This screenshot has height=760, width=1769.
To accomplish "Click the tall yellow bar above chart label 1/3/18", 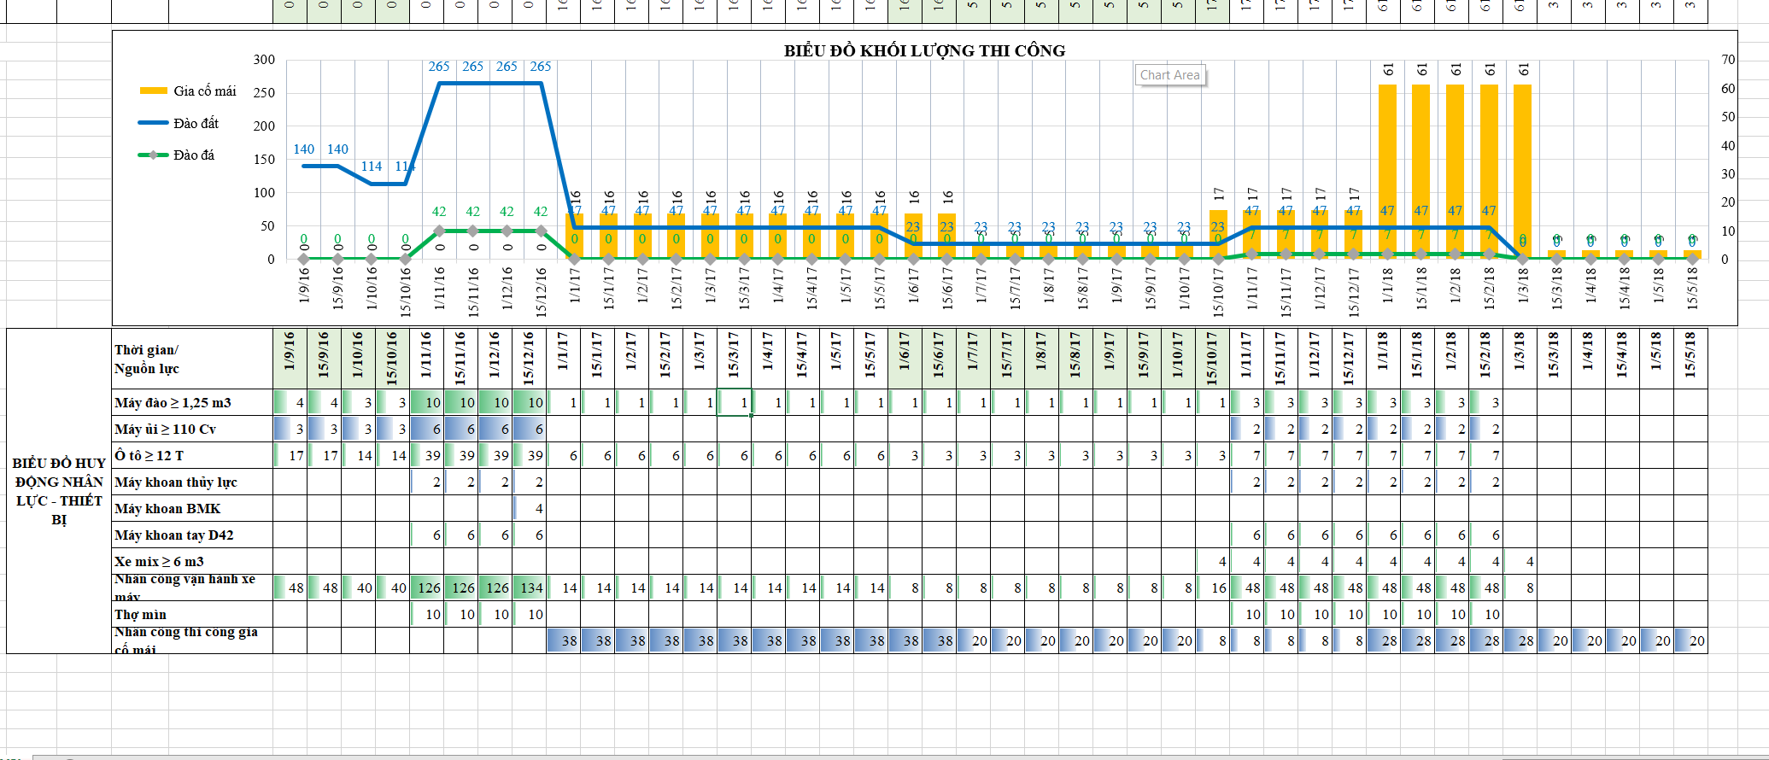I will point(1522,171).
